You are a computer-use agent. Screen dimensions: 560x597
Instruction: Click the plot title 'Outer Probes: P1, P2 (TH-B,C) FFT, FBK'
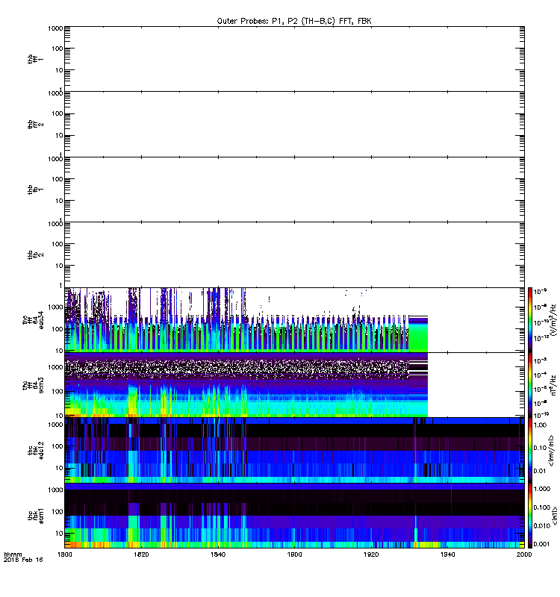[x=294, y=22]
